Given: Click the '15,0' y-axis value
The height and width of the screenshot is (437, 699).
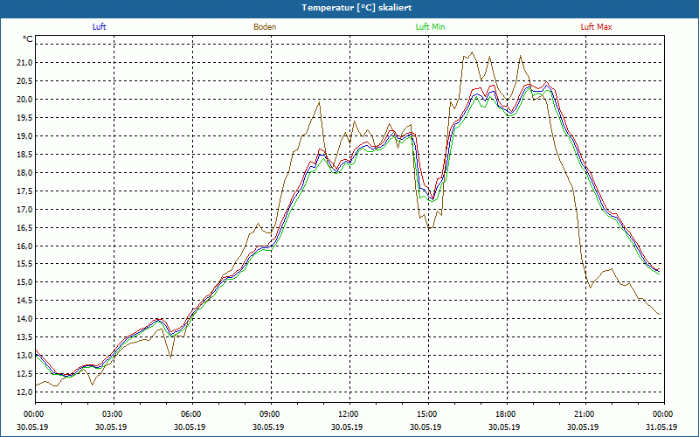Looking at the screenshot, I should tap(24, 282).
